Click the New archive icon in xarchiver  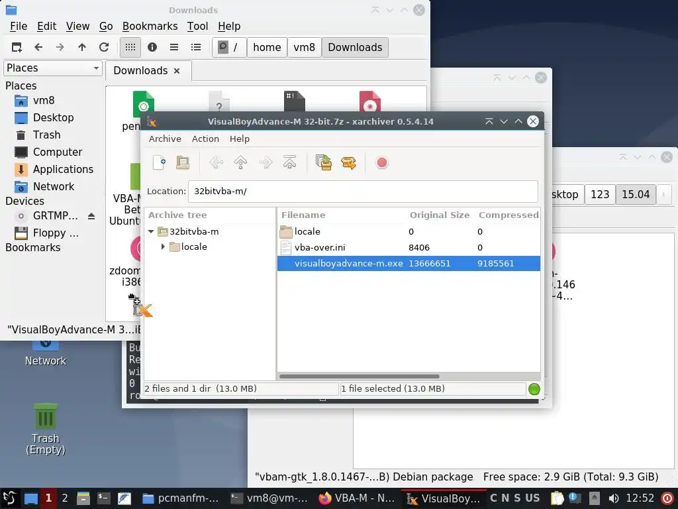[159, 163]
